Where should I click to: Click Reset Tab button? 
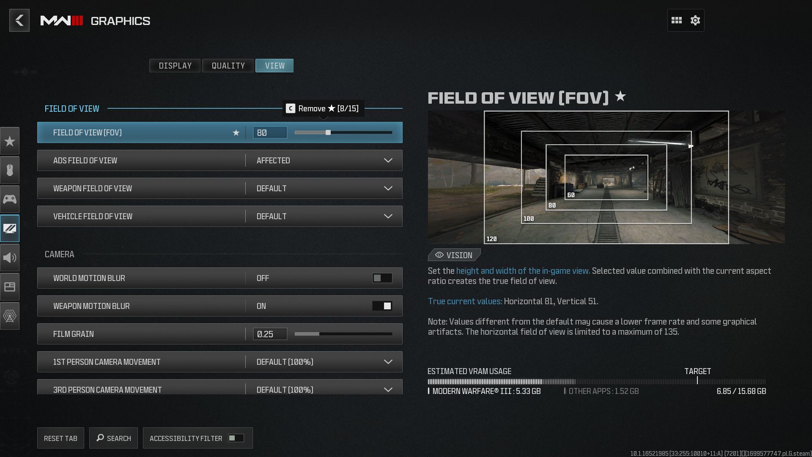click(x=60, y=438)
